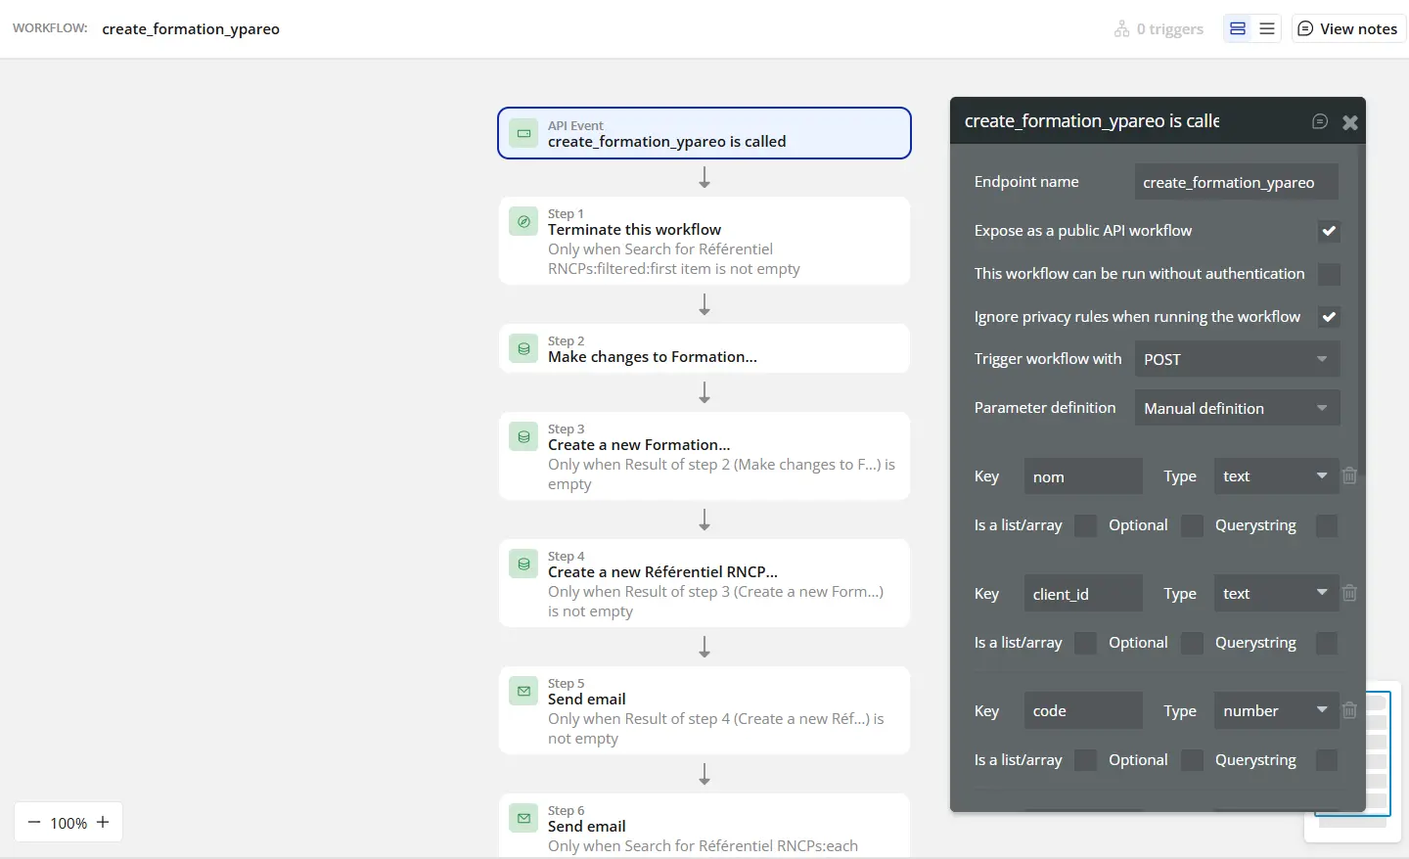The height and width of the screenshot is (859, 1409).
Task: Click the Step 5 Send email envelope icon
Action: tap(523, 691)
